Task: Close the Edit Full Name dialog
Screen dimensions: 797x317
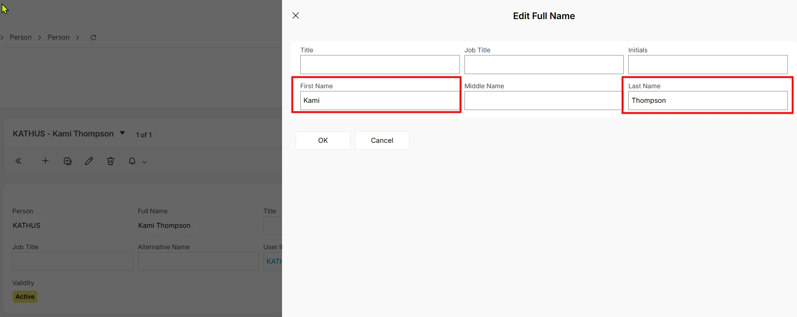Action: [x=296, y=15]
